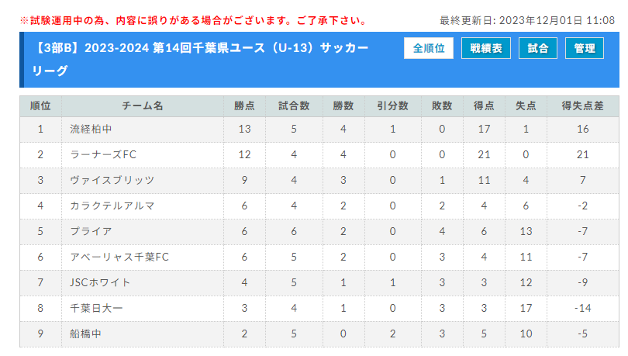Switch to the 戦績表 tab
628x356 pixels.
click(x=486, y=48)
